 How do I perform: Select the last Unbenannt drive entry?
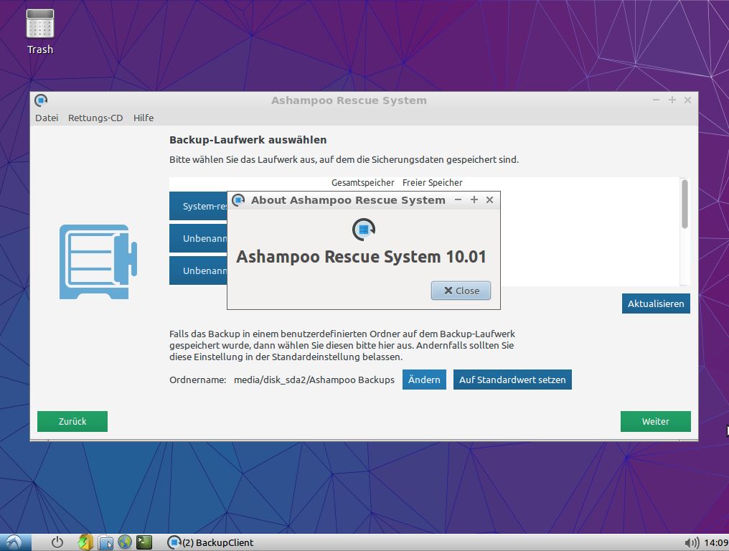tap(198, 270)
